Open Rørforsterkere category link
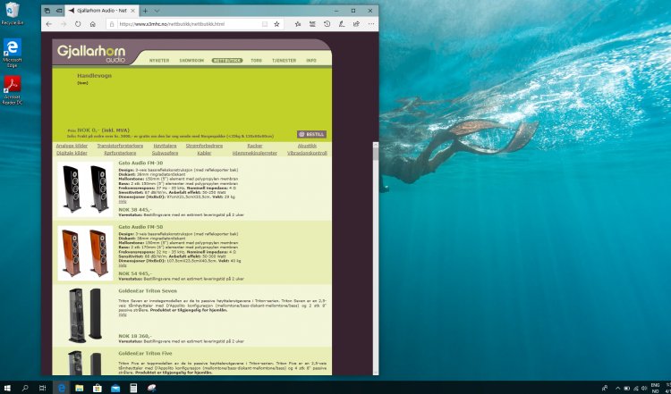This screenshot has width=671, height=394. click(120, 153)
